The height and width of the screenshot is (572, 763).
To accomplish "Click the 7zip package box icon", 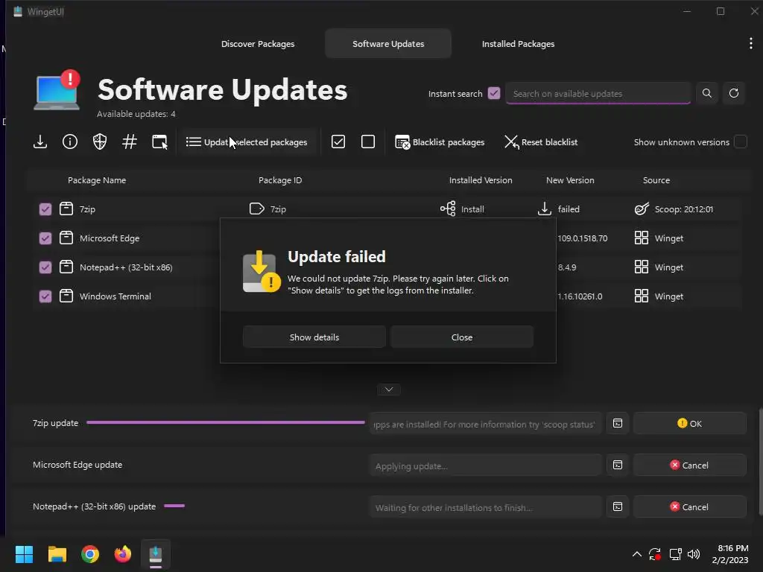I will click(66, 209).
